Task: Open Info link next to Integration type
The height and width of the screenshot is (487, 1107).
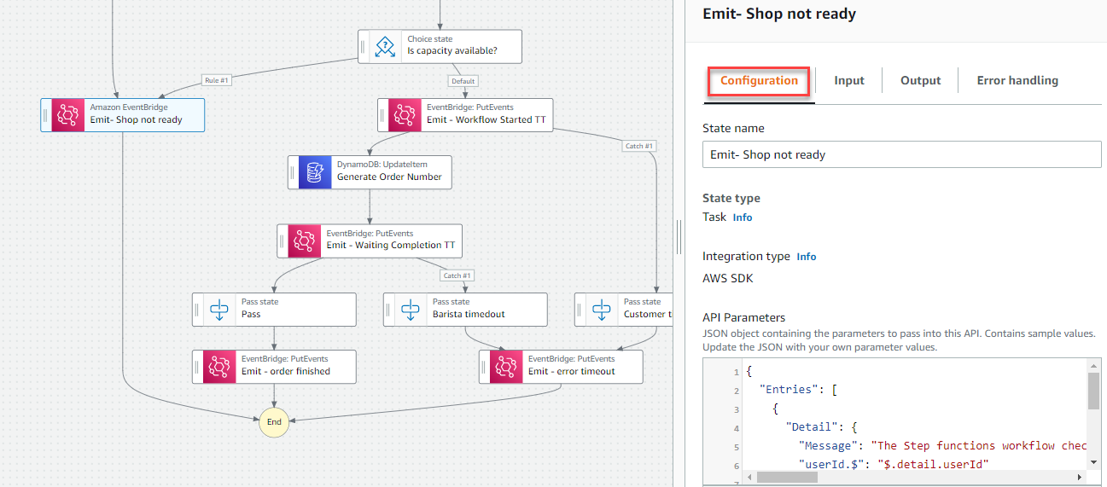Action: coord(807,257)
